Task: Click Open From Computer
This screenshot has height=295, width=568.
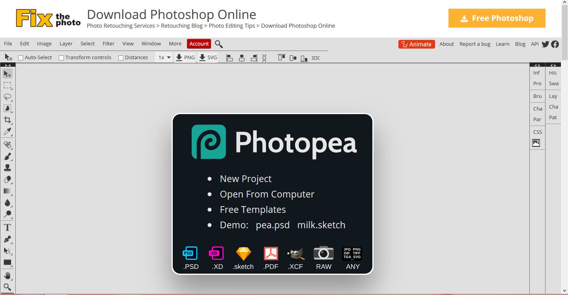Action: tap(267, 194)
